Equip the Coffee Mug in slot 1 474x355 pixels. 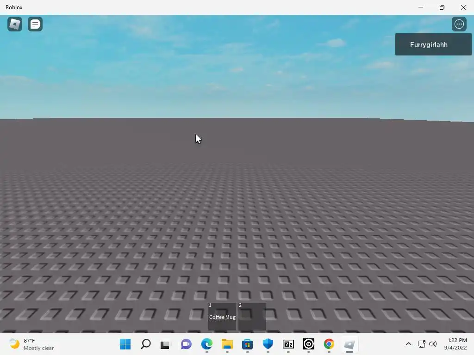pos(222,317)
